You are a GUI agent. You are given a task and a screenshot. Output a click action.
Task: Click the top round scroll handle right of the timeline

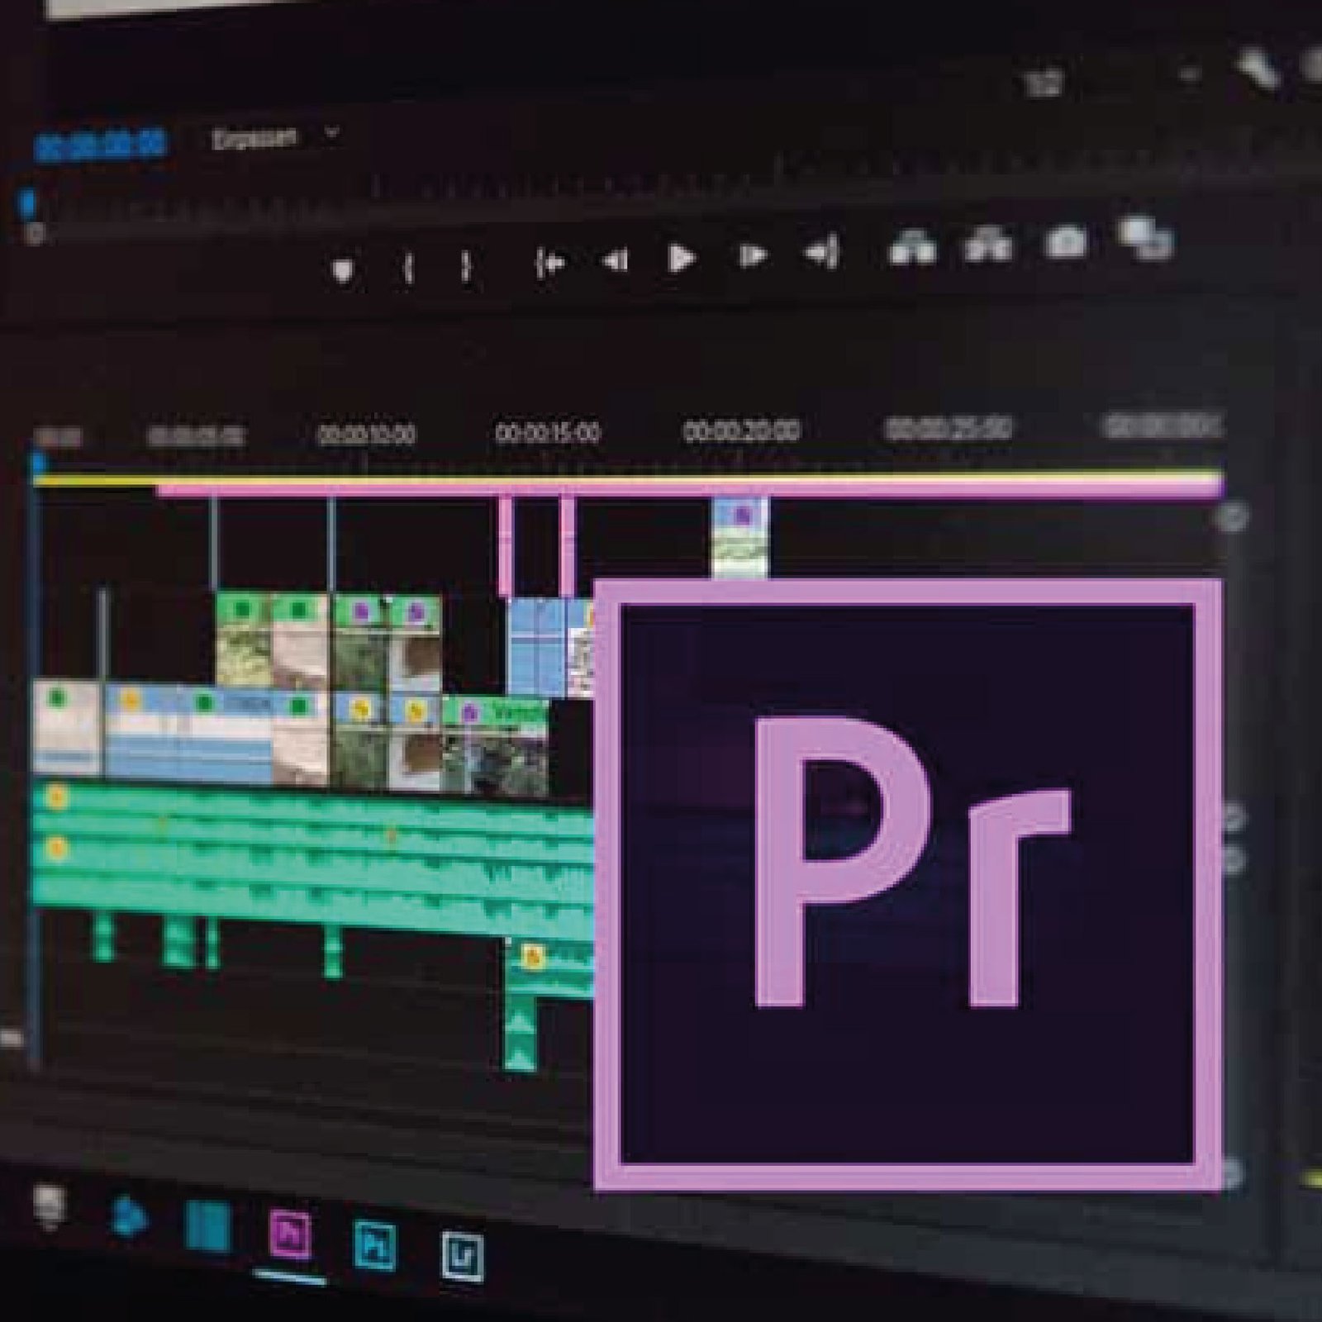click(x=1231, y=518)
